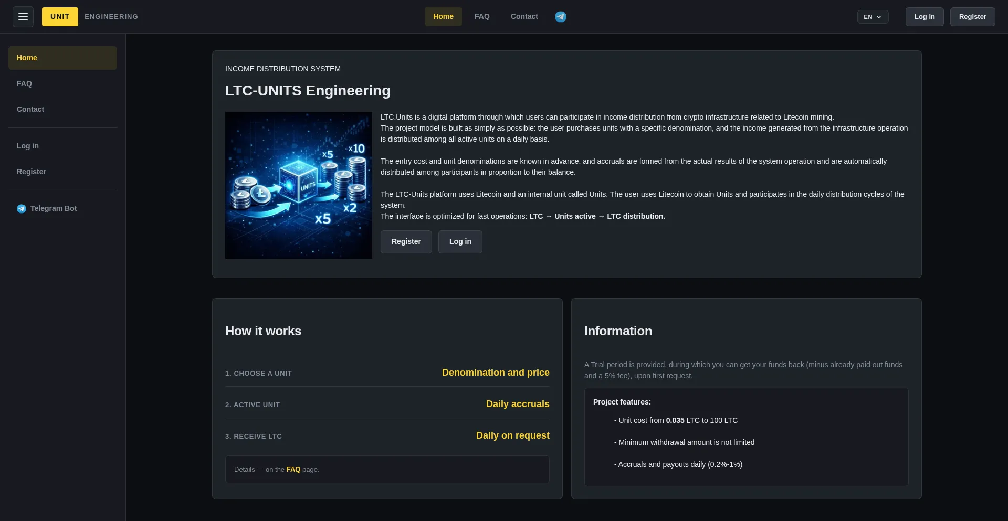Click the UNIT logo badge
Screen dimensions: 1008x521
pos(60,17)
